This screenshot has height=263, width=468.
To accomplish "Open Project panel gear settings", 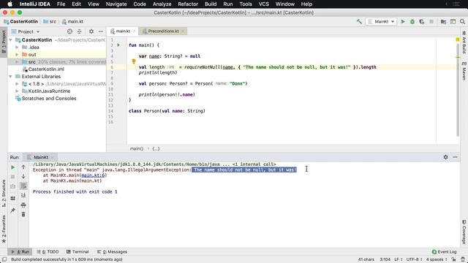I will [91, 31].
